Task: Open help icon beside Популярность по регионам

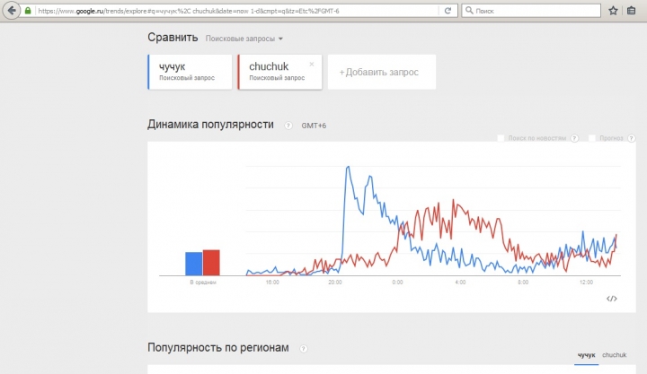Action: (x=304, y=349)
